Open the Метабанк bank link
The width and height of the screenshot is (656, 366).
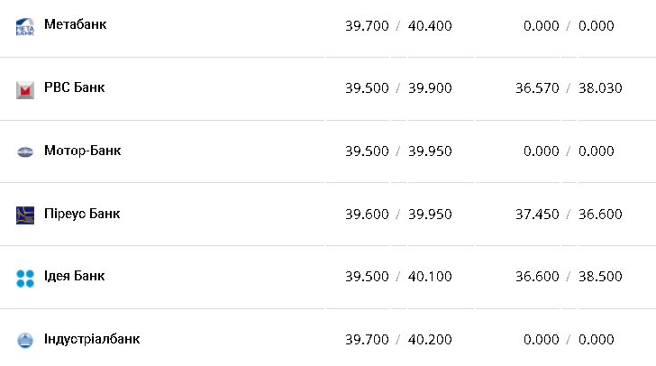click(x=75, y=25)
